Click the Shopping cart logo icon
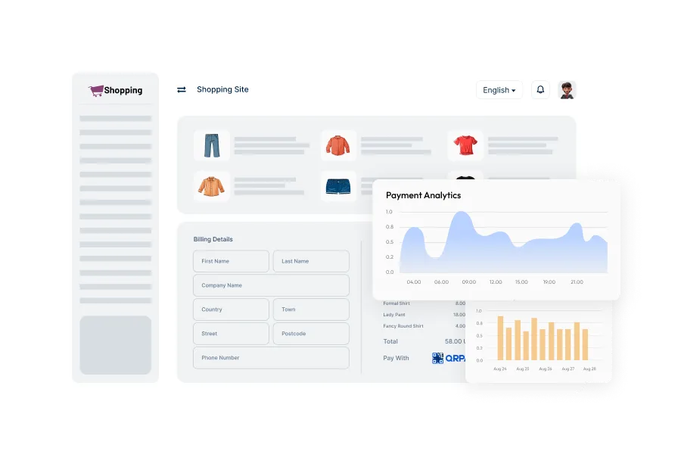 coord(96,91)
